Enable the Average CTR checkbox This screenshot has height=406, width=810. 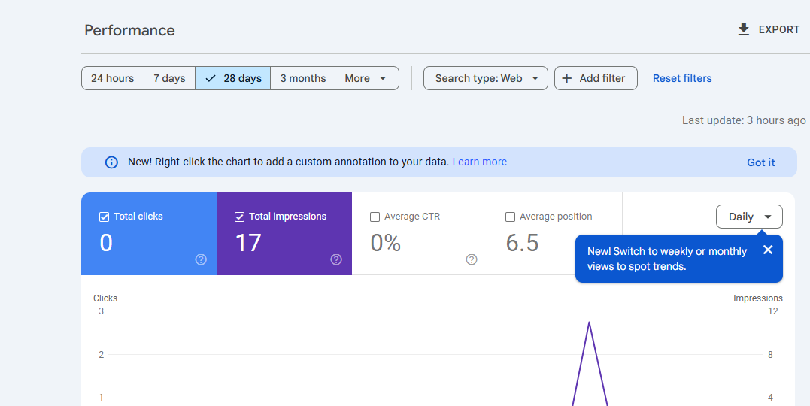(375, 217)
